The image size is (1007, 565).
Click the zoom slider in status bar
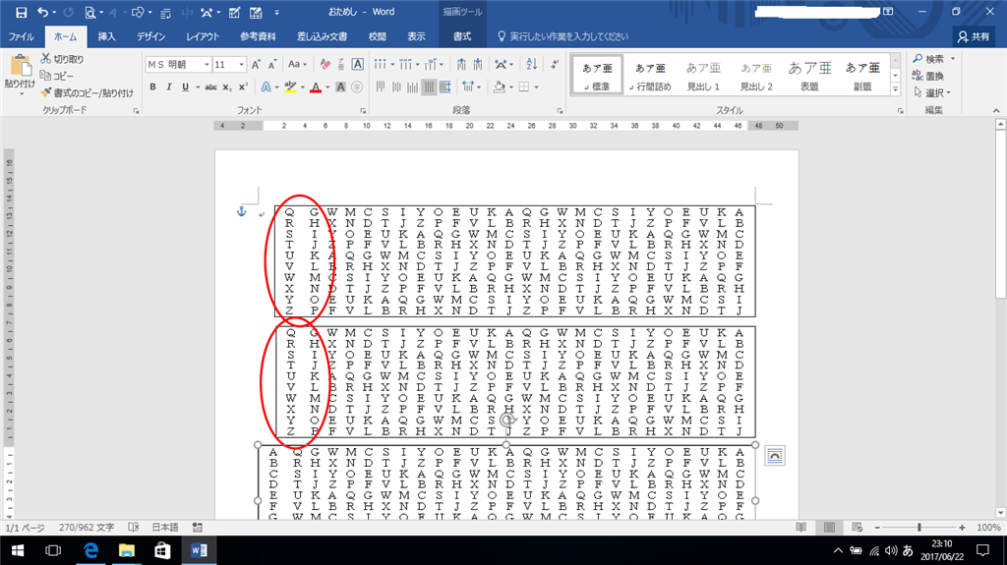click(919, 528)
